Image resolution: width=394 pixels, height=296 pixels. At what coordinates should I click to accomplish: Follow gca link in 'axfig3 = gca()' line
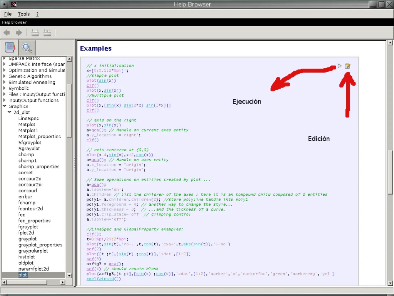113,264
